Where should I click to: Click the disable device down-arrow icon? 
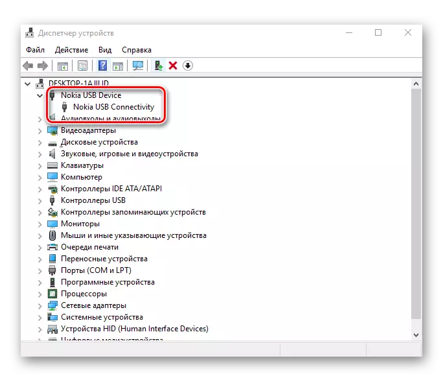(x=188, y=65)
